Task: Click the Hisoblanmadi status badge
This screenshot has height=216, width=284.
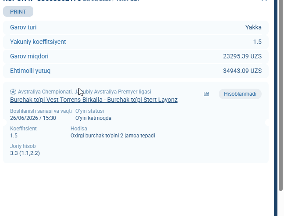Action: [x=240, y=94]
